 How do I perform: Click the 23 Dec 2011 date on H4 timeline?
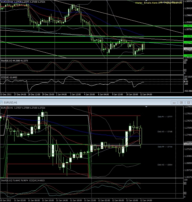point(6,94)
